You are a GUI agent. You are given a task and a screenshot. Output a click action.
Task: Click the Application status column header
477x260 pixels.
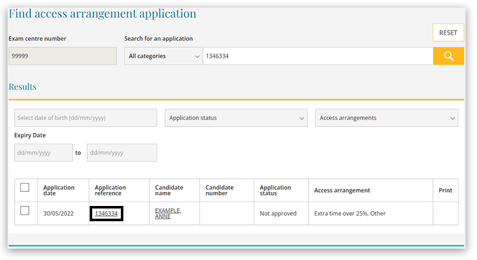(x=275, y=190)
